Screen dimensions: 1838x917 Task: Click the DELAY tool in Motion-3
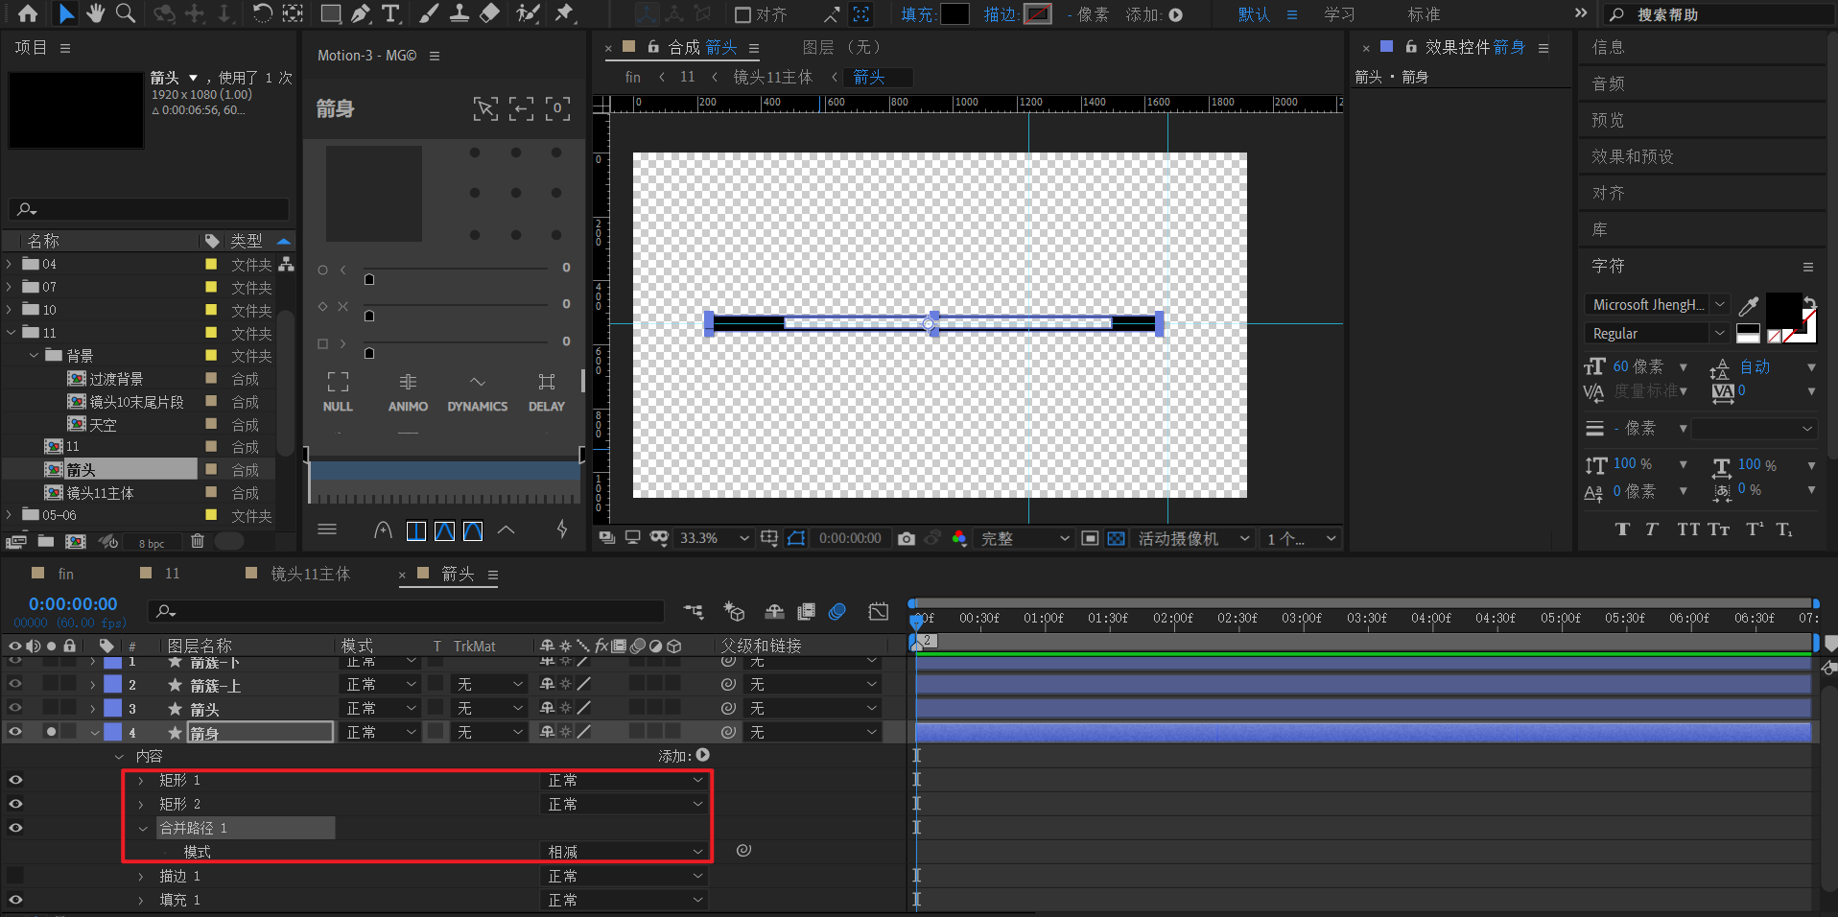(547, 392)
